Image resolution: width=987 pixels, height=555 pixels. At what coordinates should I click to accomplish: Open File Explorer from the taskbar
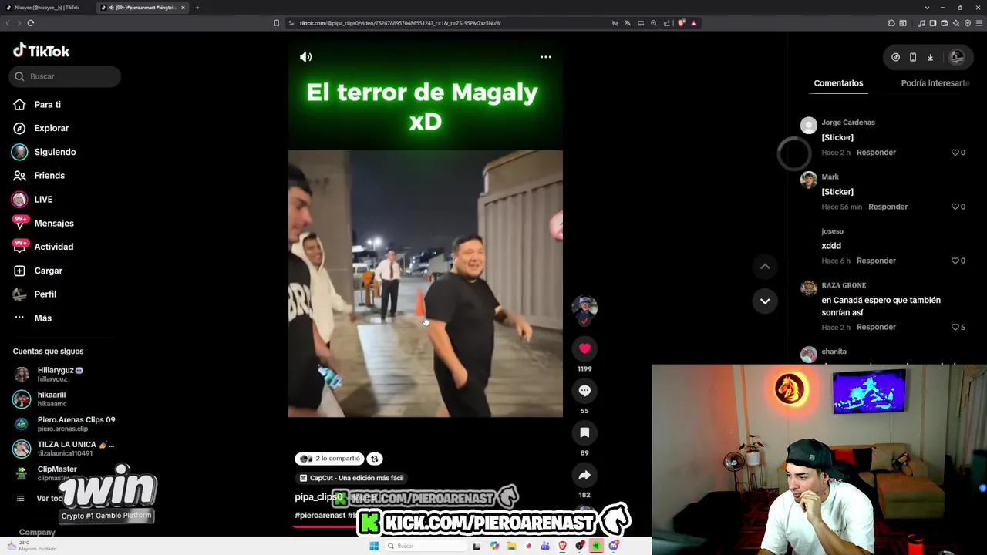click(511, 546)
